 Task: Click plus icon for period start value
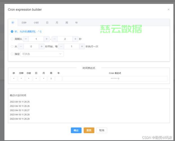[47, 39]
